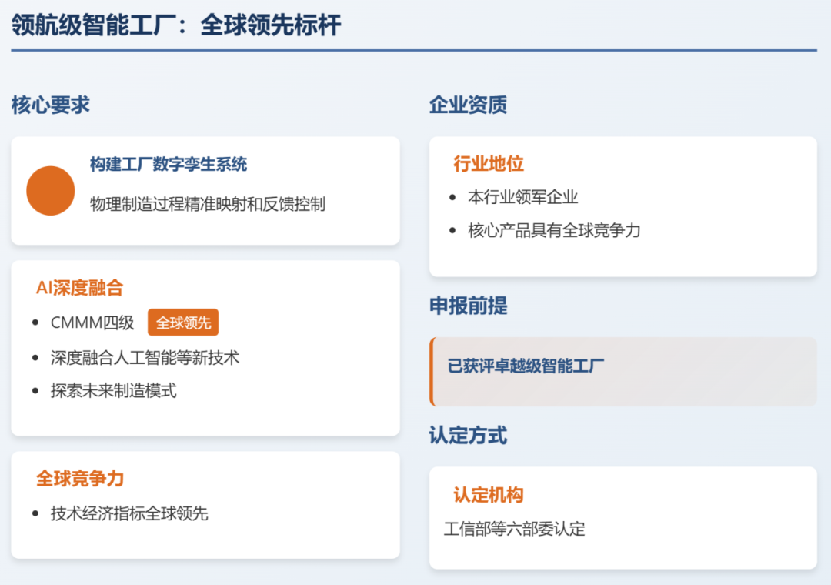Screen dimensions: 831x585
Task: Click the bullet 深度融合人工智能等新技术
Action: point(145,358)
